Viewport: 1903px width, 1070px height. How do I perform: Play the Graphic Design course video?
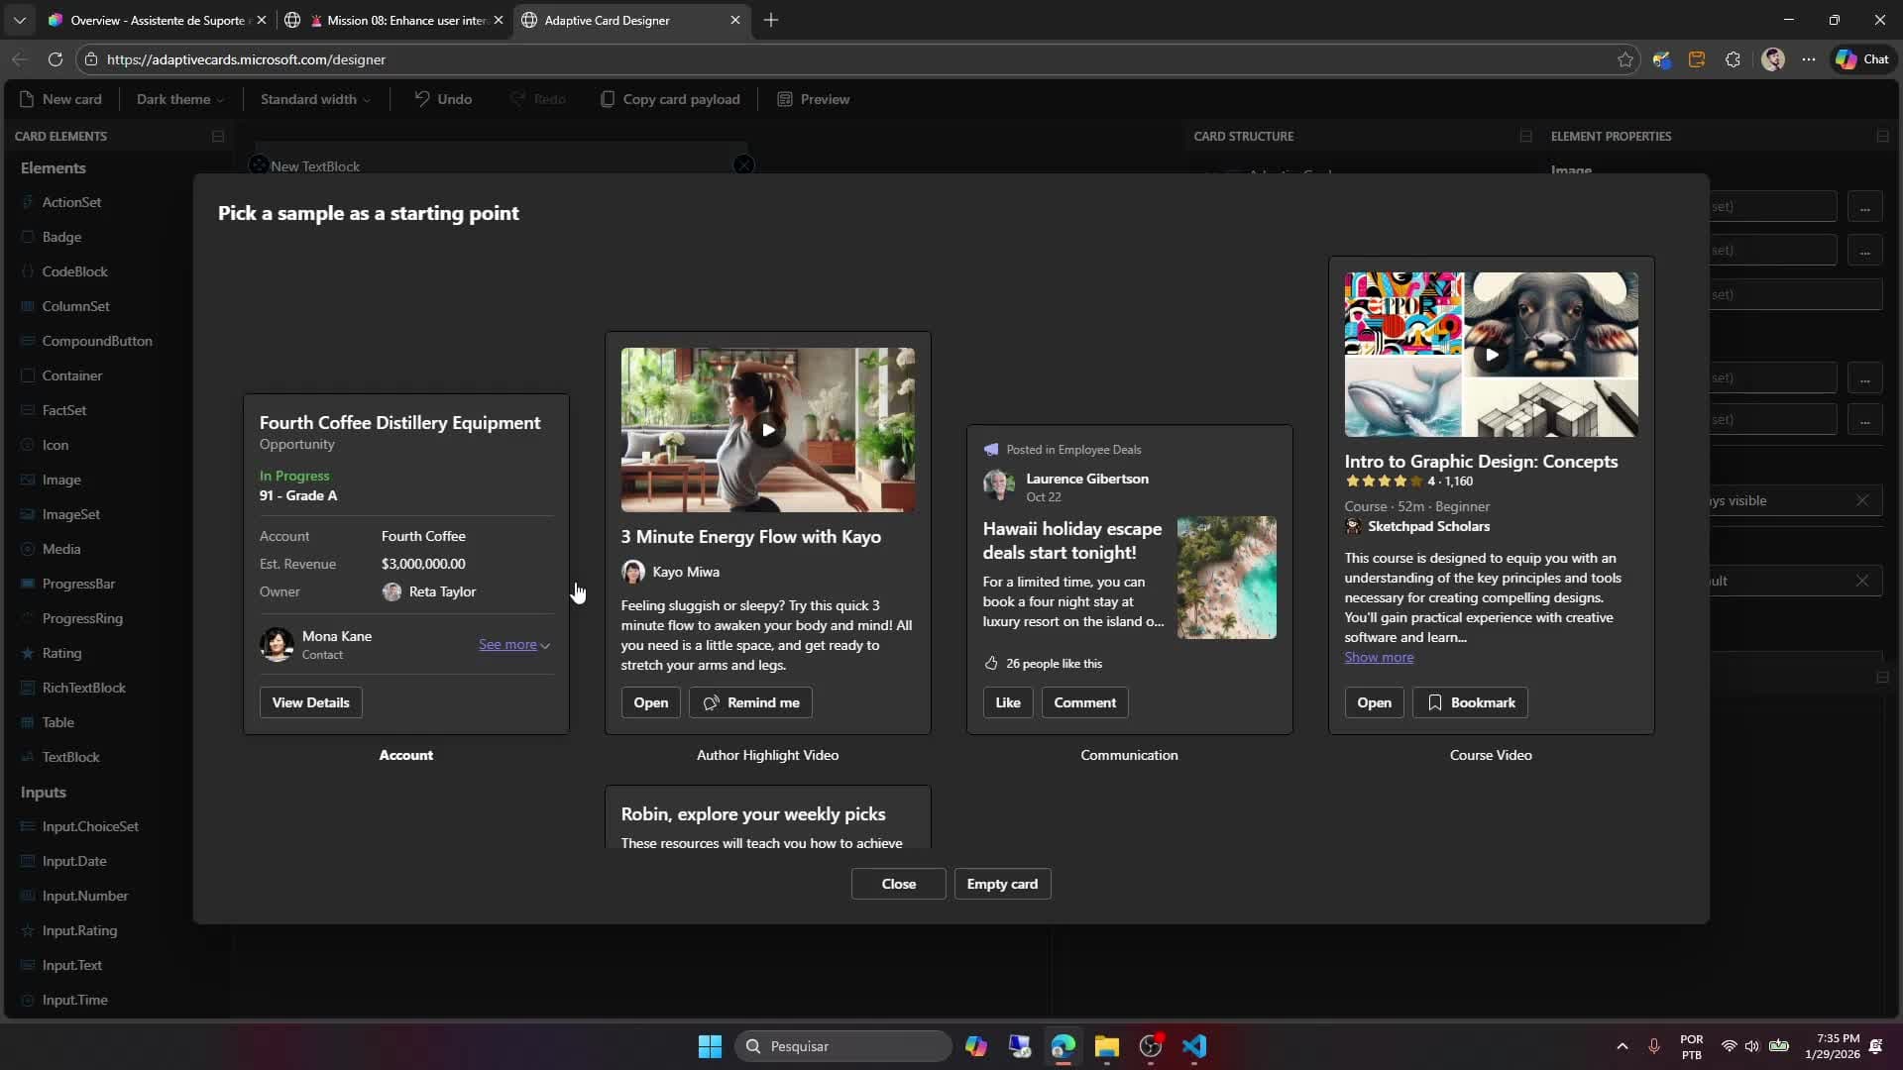point(1491,355)
